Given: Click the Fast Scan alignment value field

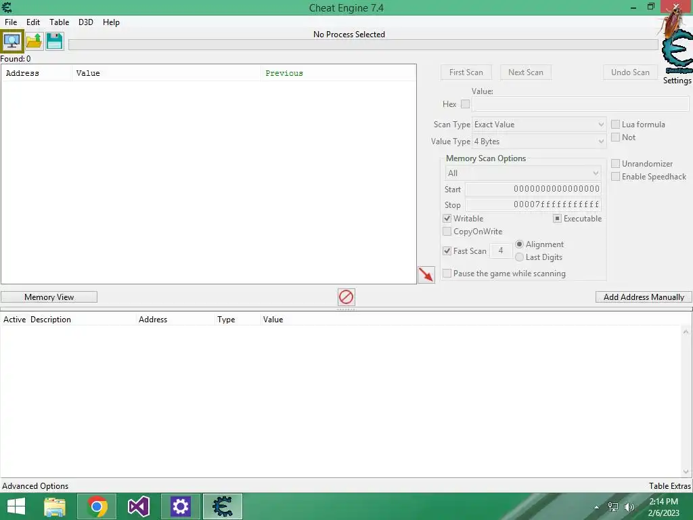Looking at the screenshot, I should (501, 251).
